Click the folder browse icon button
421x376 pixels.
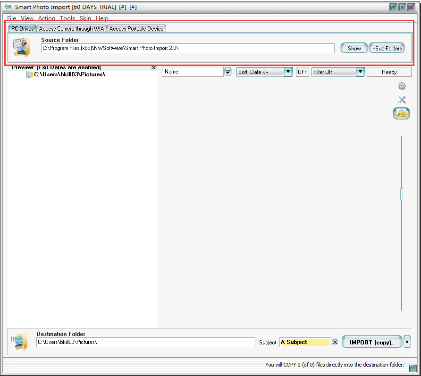(401, 114)
